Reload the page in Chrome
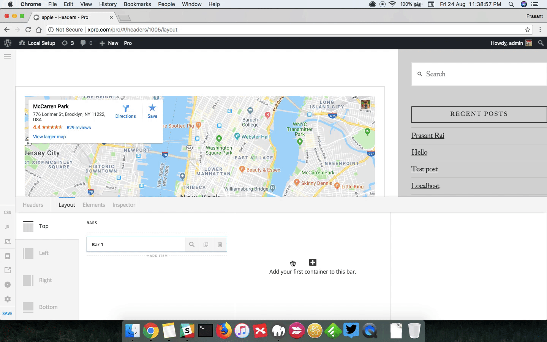This screenshot has width=547, height=342. pyautogui.click(x=28, y=30)
